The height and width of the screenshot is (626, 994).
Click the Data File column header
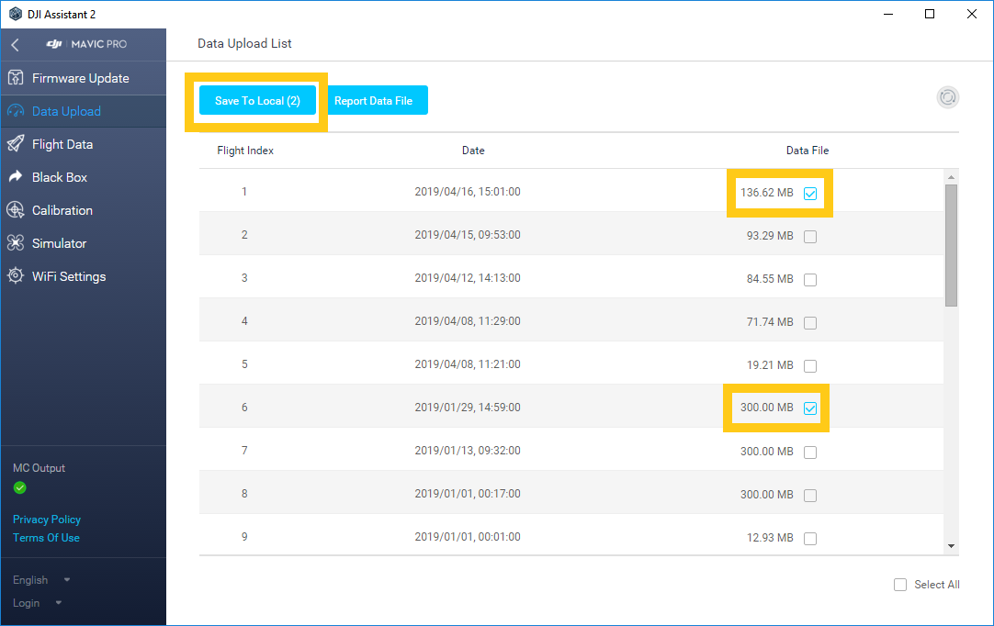pos(807,151)
